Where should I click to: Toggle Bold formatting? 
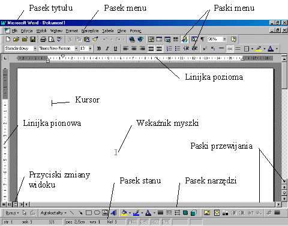coord(99,49)
